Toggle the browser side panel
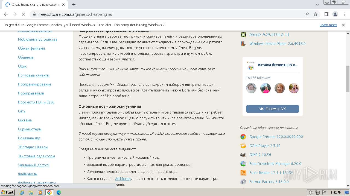Screen dimensions: 350x196 coord(326,14)
